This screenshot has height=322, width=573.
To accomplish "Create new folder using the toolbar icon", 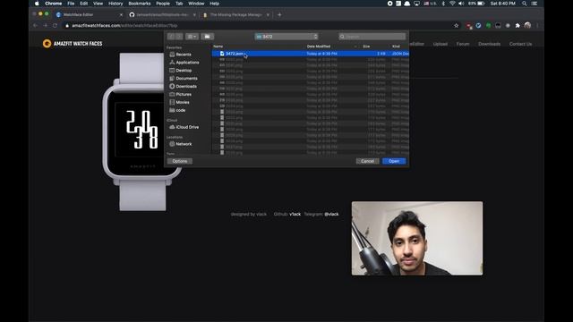I will tap(207, 37).
